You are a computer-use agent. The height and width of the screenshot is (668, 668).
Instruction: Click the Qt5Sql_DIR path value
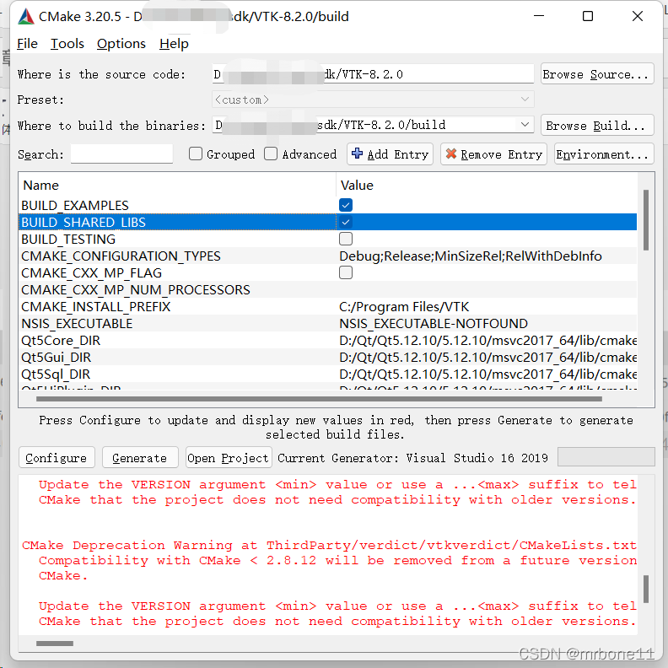[488, 374]
